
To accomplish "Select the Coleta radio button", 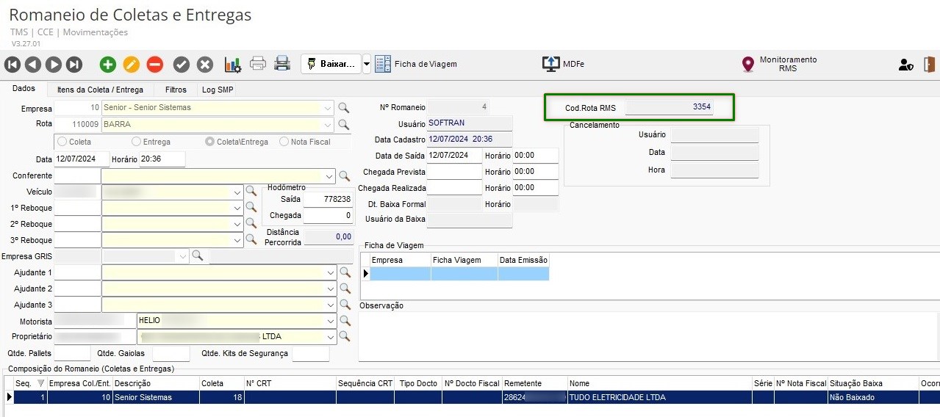I will (62, 142).
